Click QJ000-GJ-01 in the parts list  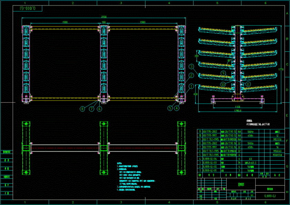[x=210, y=170]
